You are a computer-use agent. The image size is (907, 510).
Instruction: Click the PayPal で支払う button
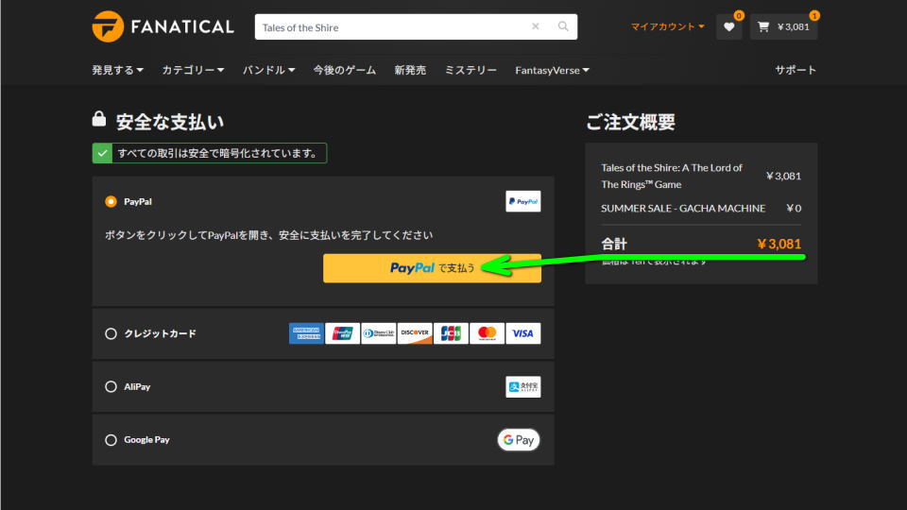(432, 268)
